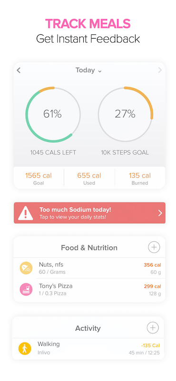Open the Today date dropdown
Screen dimensions: 176x381
[x=88, y=70]
